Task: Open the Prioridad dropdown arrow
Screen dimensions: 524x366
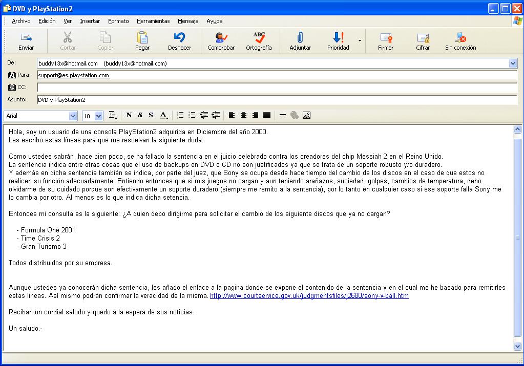Action: click(360, 41)
